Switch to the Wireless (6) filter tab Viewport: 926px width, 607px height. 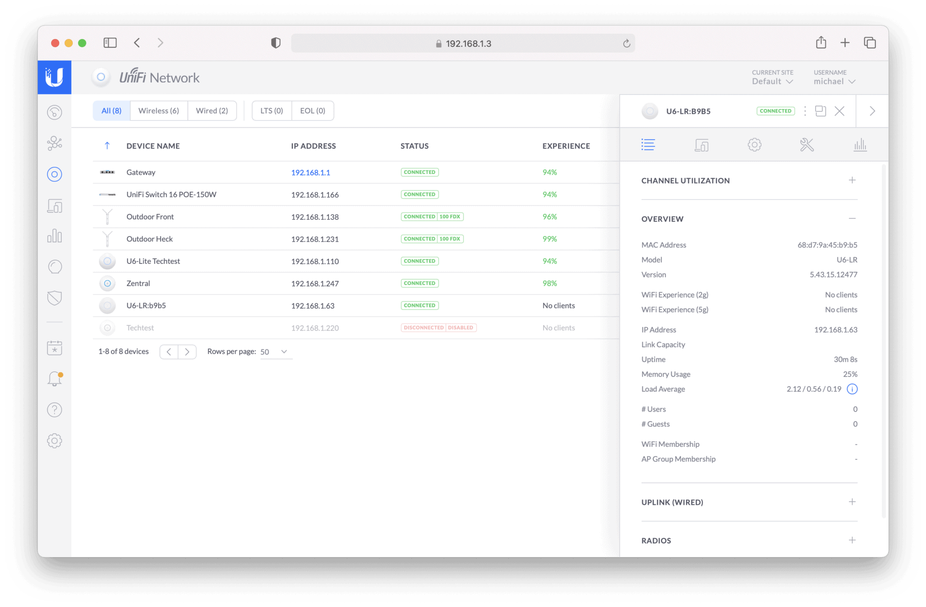coord(159,111)
